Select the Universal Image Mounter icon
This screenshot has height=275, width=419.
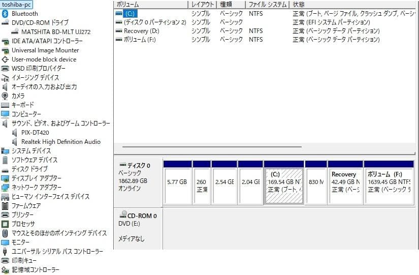(5, 50)
